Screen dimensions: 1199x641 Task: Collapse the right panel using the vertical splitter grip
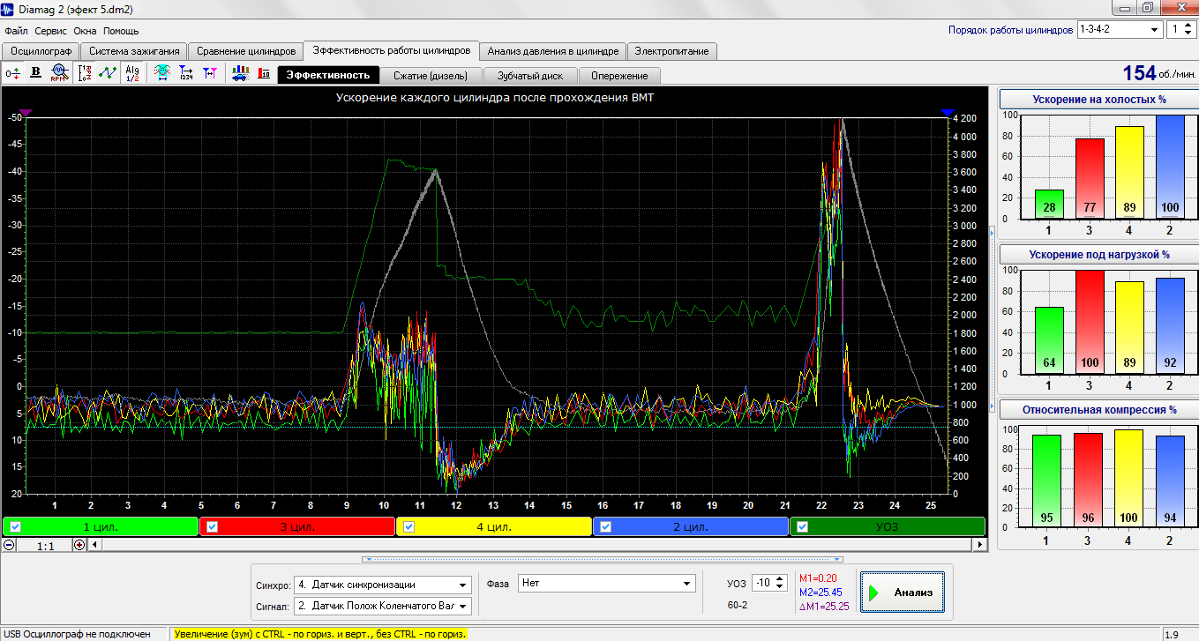click(x=992, y=321)
